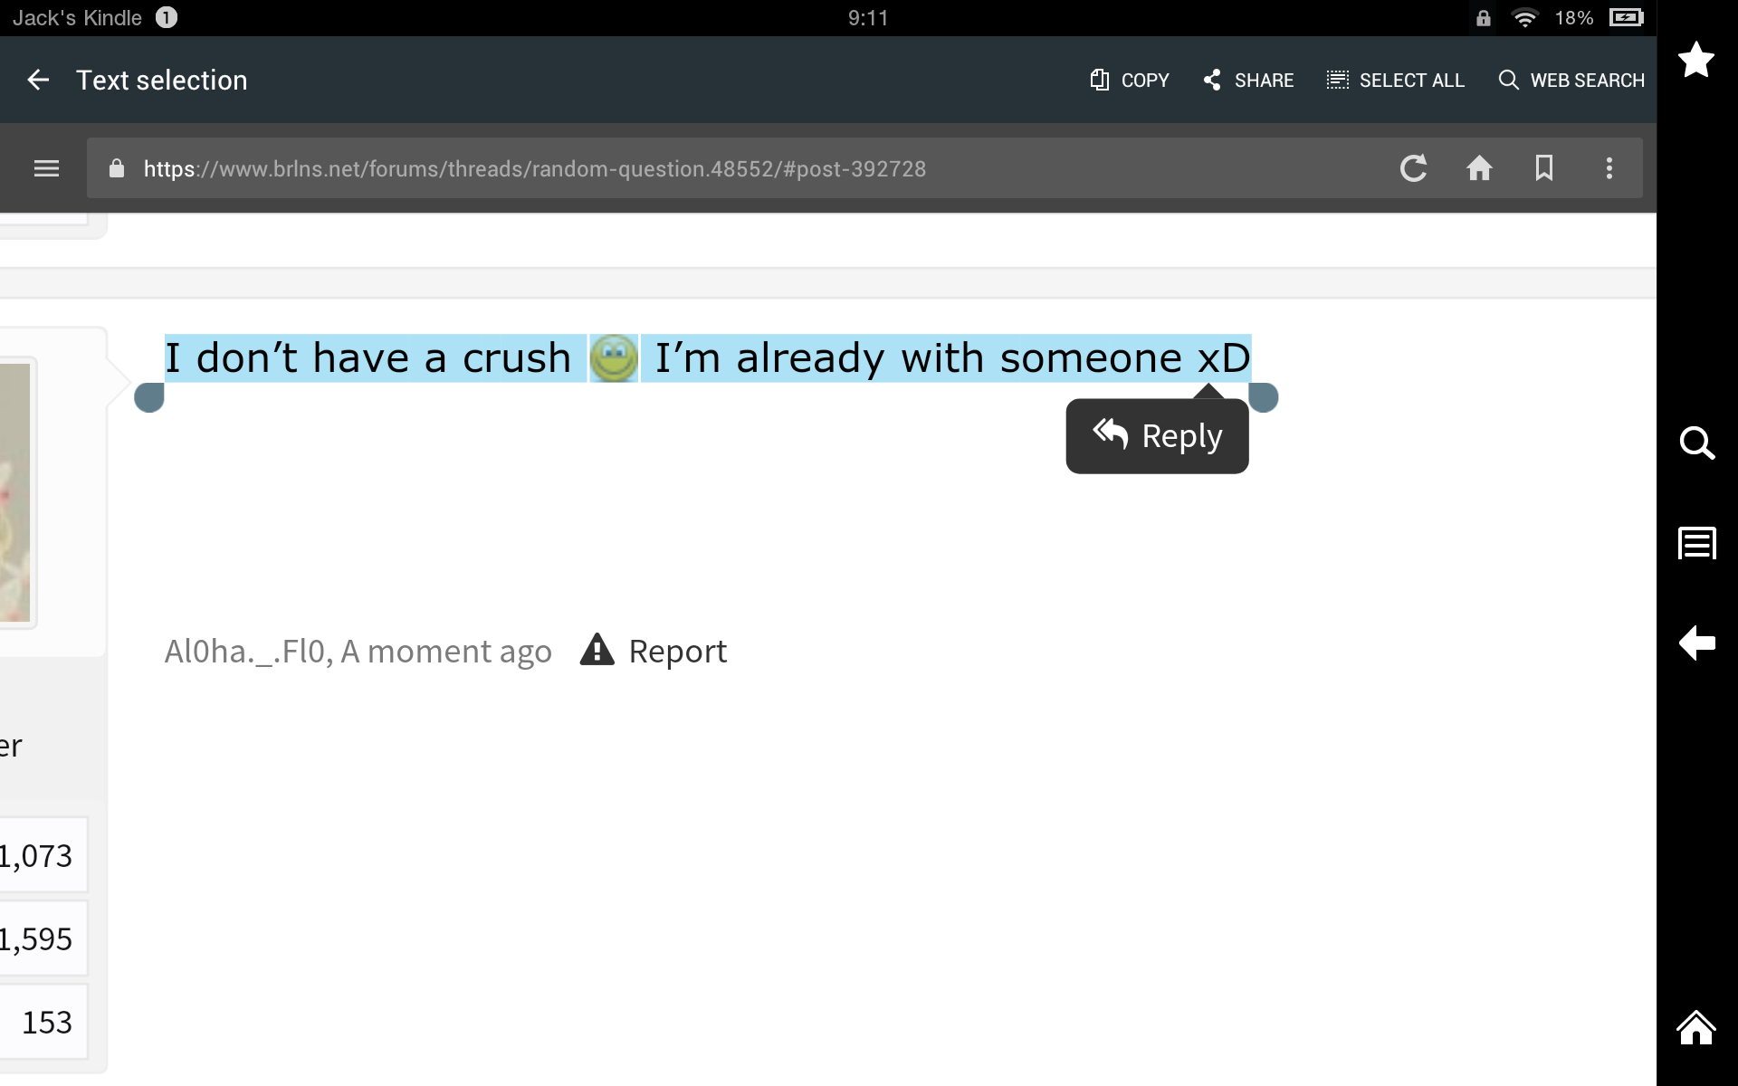Go to the browser home page icon
1738x1086 pixels.
[1479, 168]
